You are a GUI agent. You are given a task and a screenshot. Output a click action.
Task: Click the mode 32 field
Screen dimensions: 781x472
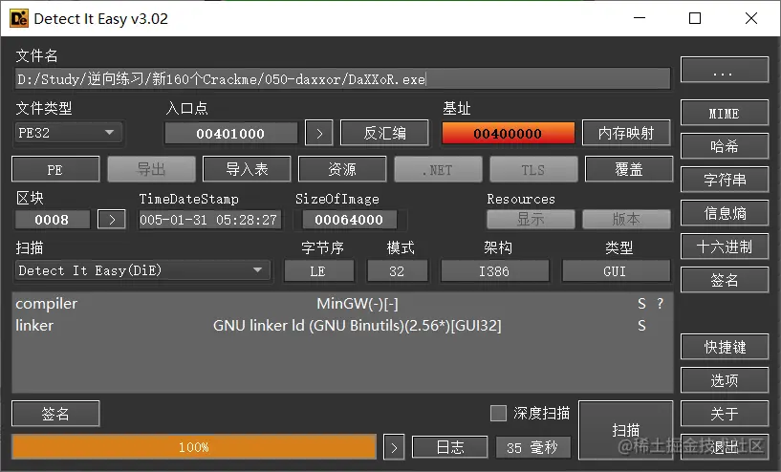pos(397,271)
